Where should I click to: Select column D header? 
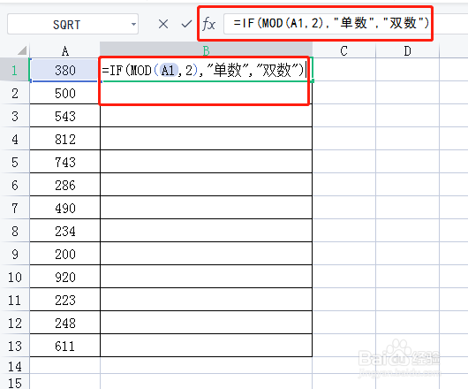[407, 50]
